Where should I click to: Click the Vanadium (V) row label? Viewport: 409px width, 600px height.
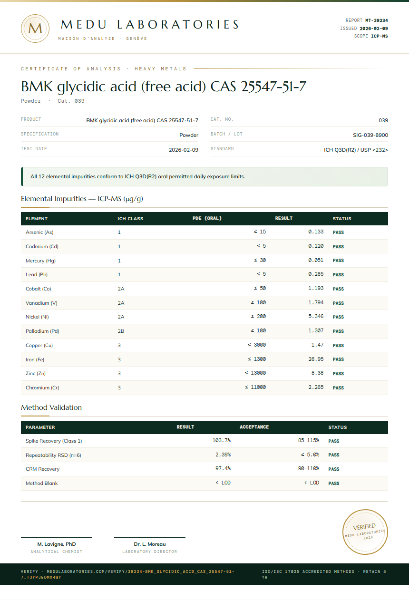click(41, 303)
